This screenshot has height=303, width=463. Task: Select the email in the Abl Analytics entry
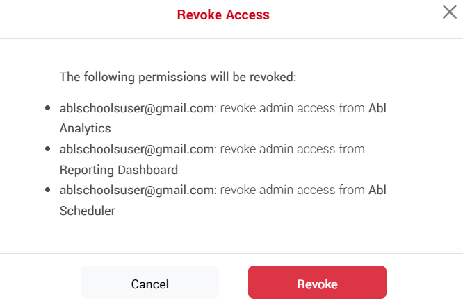(x=136, y=107)
